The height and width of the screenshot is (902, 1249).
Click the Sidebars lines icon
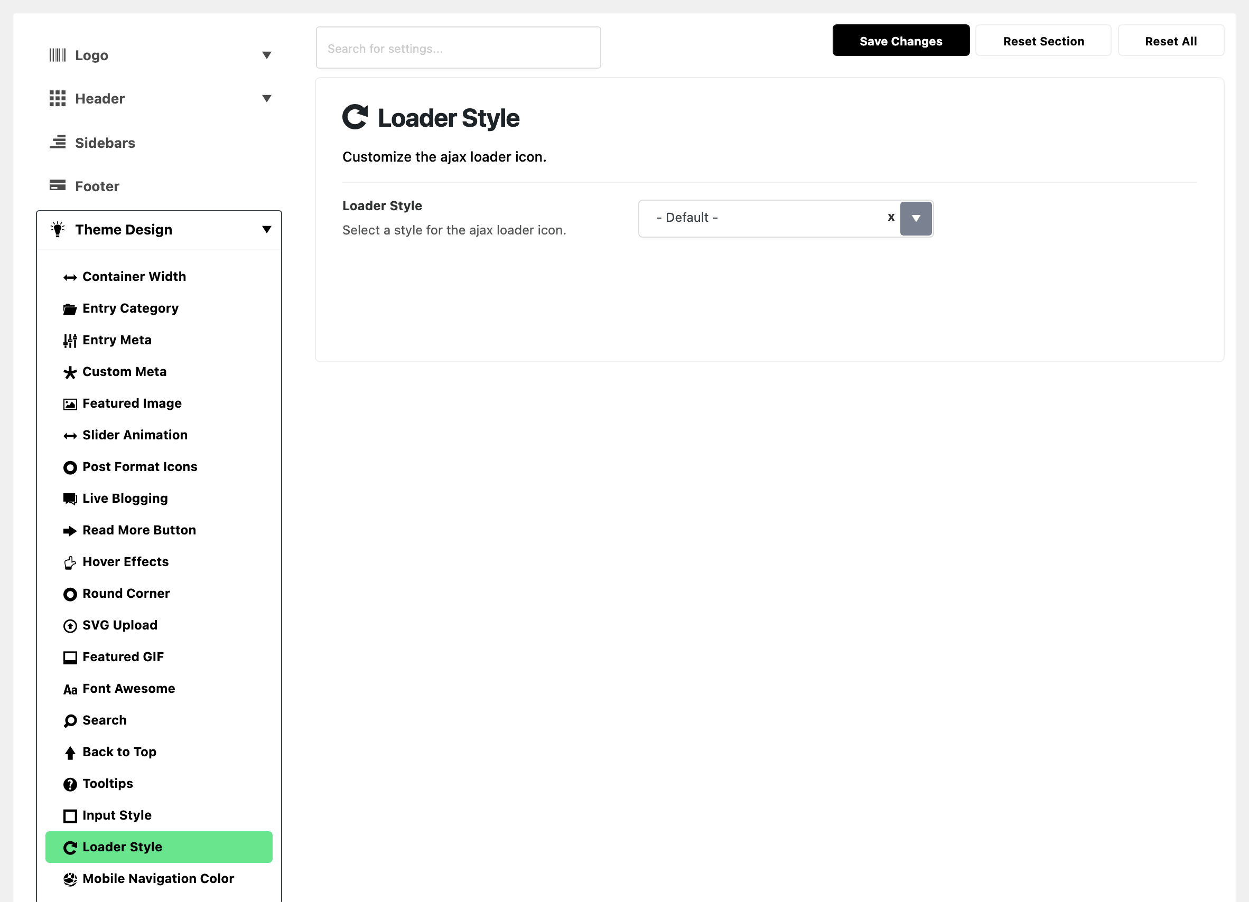(x=57, y=142)
